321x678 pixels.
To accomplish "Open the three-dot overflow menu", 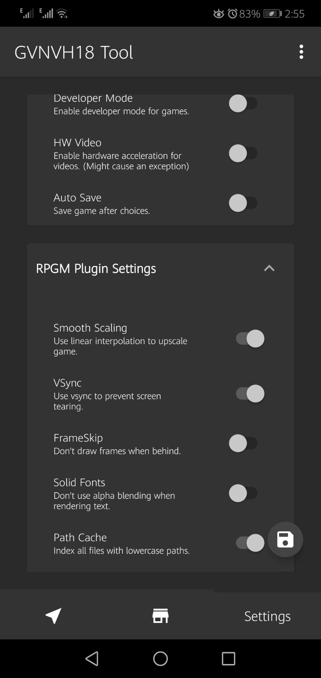I will 301,52.
